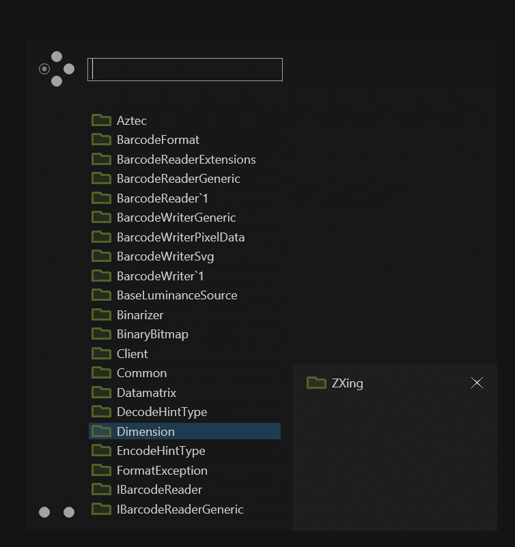Click the top gray dot above the search box

(x=57, y=57)
